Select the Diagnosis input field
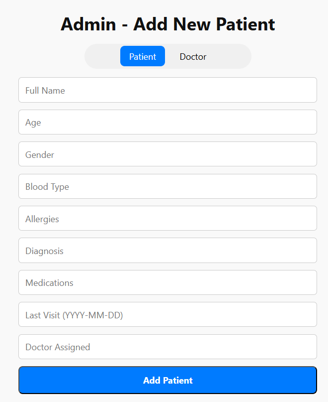 [167, 250]
